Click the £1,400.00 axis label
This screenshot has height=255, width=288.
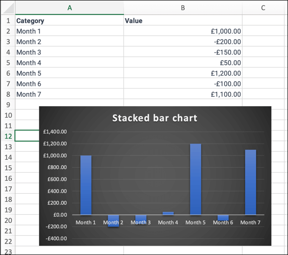(x=55, y=132)
